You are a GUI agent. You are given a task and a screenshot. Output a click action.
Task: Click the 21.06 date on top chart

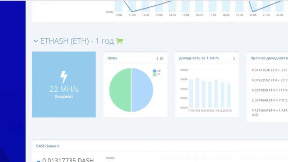(x=266, y=15)
